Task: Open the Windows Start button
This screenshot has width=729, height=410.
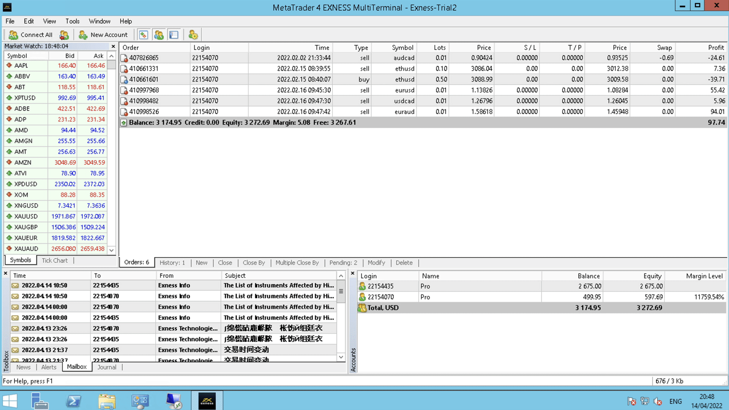Action: 10,401
